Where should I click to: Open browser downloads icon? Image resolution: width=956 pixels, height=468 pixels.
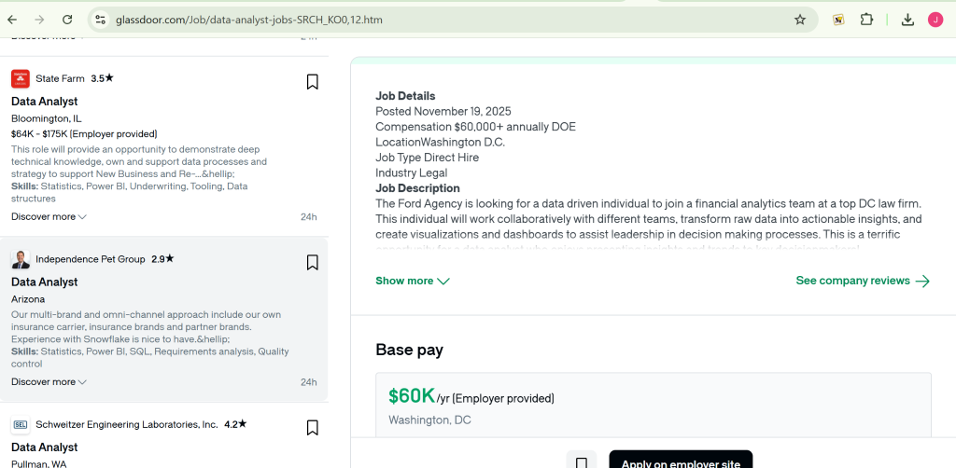907,20
